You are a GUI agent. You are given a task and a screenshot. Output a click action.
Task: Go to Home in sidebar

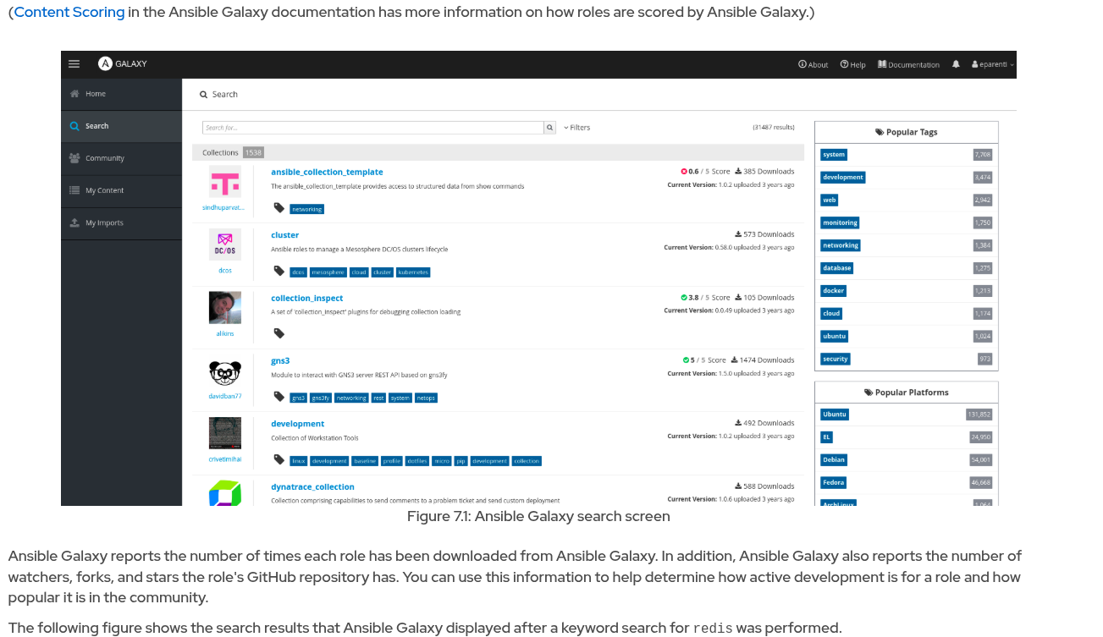[x=95, y=94]
